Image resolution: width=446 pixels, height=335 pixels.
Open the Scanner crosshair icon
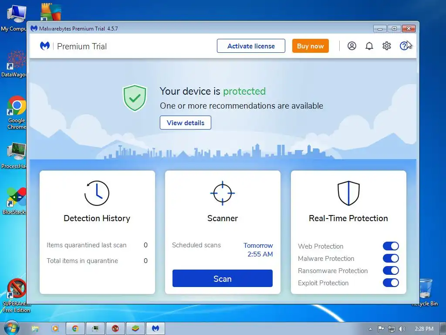(x=223, y=193)
